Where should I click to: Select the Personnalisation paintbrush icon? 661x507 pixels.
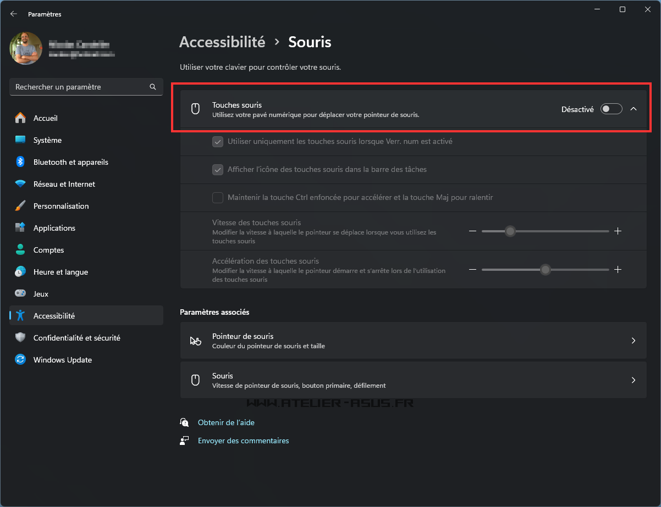20,206
